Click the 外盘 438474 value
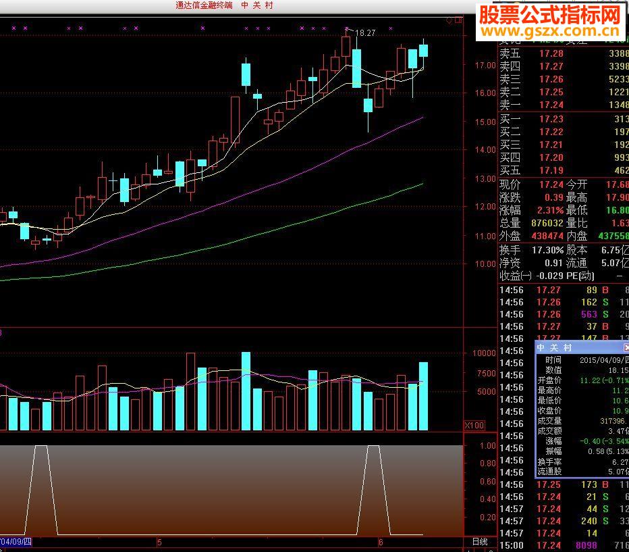This screenshot has width=629, height=552. [x=547, y=236]
